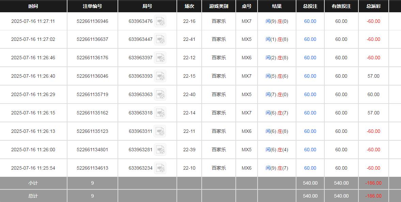Select the replay icon for round 633963234
This screenshot has width=401, height=202.
coord(160,168)
